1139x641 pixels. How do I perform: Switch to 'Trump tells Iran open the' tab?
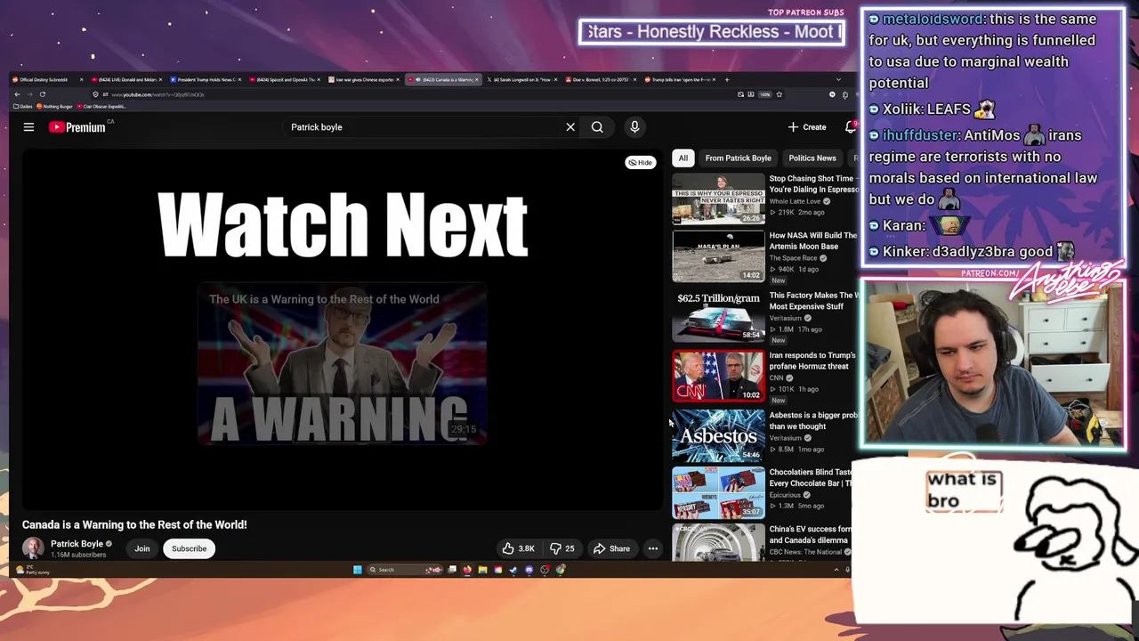[681, 80]
